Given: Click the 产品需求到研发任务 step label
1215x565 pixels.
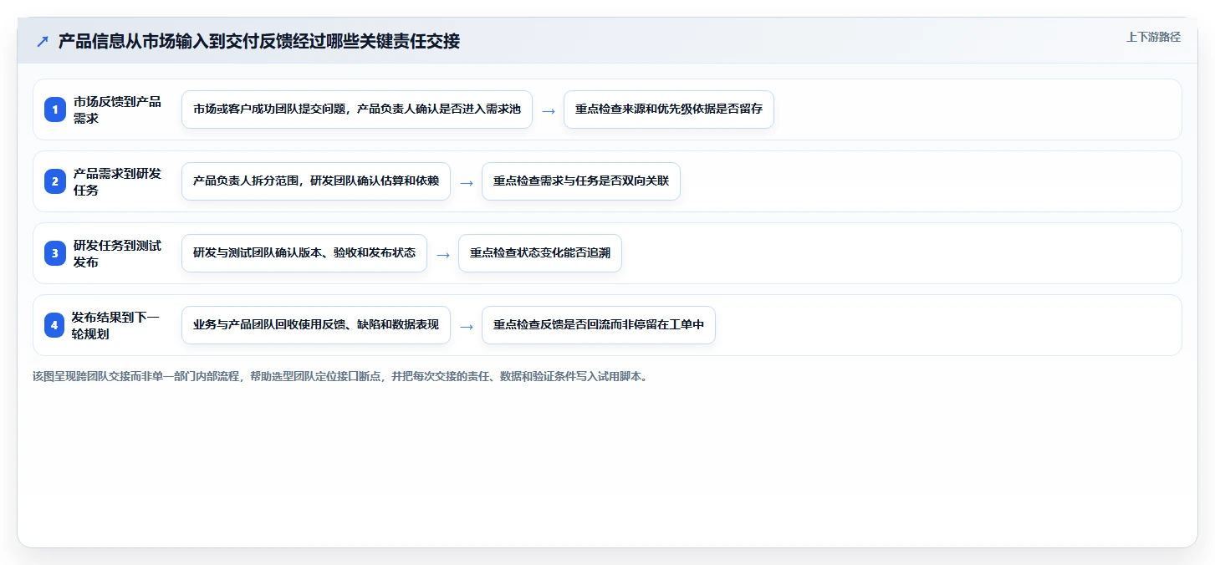Looking at the screenshot, I should click(117, 181).
